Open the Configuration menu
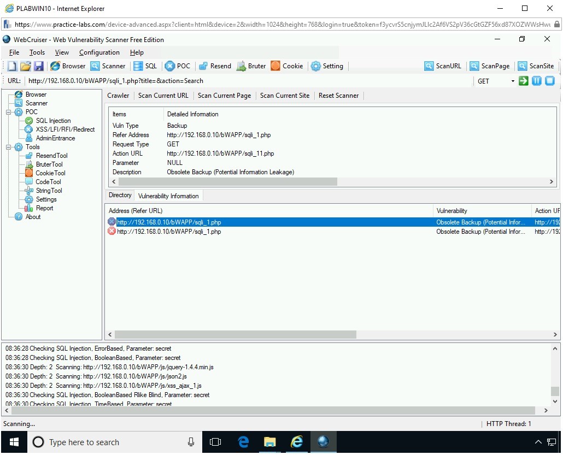The width and height of the screenshot is (563, 455). point(99,52)
